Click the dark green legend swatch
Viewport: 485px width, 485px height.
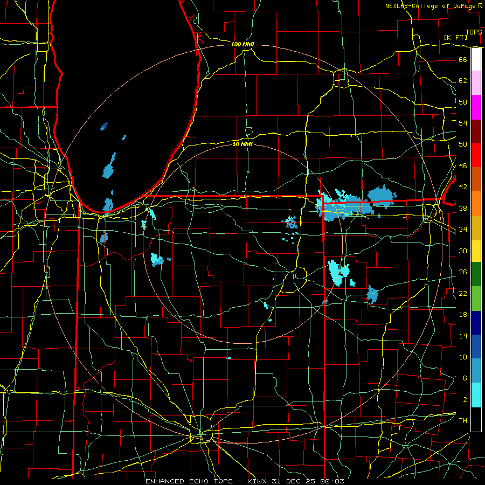pyautogui.click(x=476, y=274)
